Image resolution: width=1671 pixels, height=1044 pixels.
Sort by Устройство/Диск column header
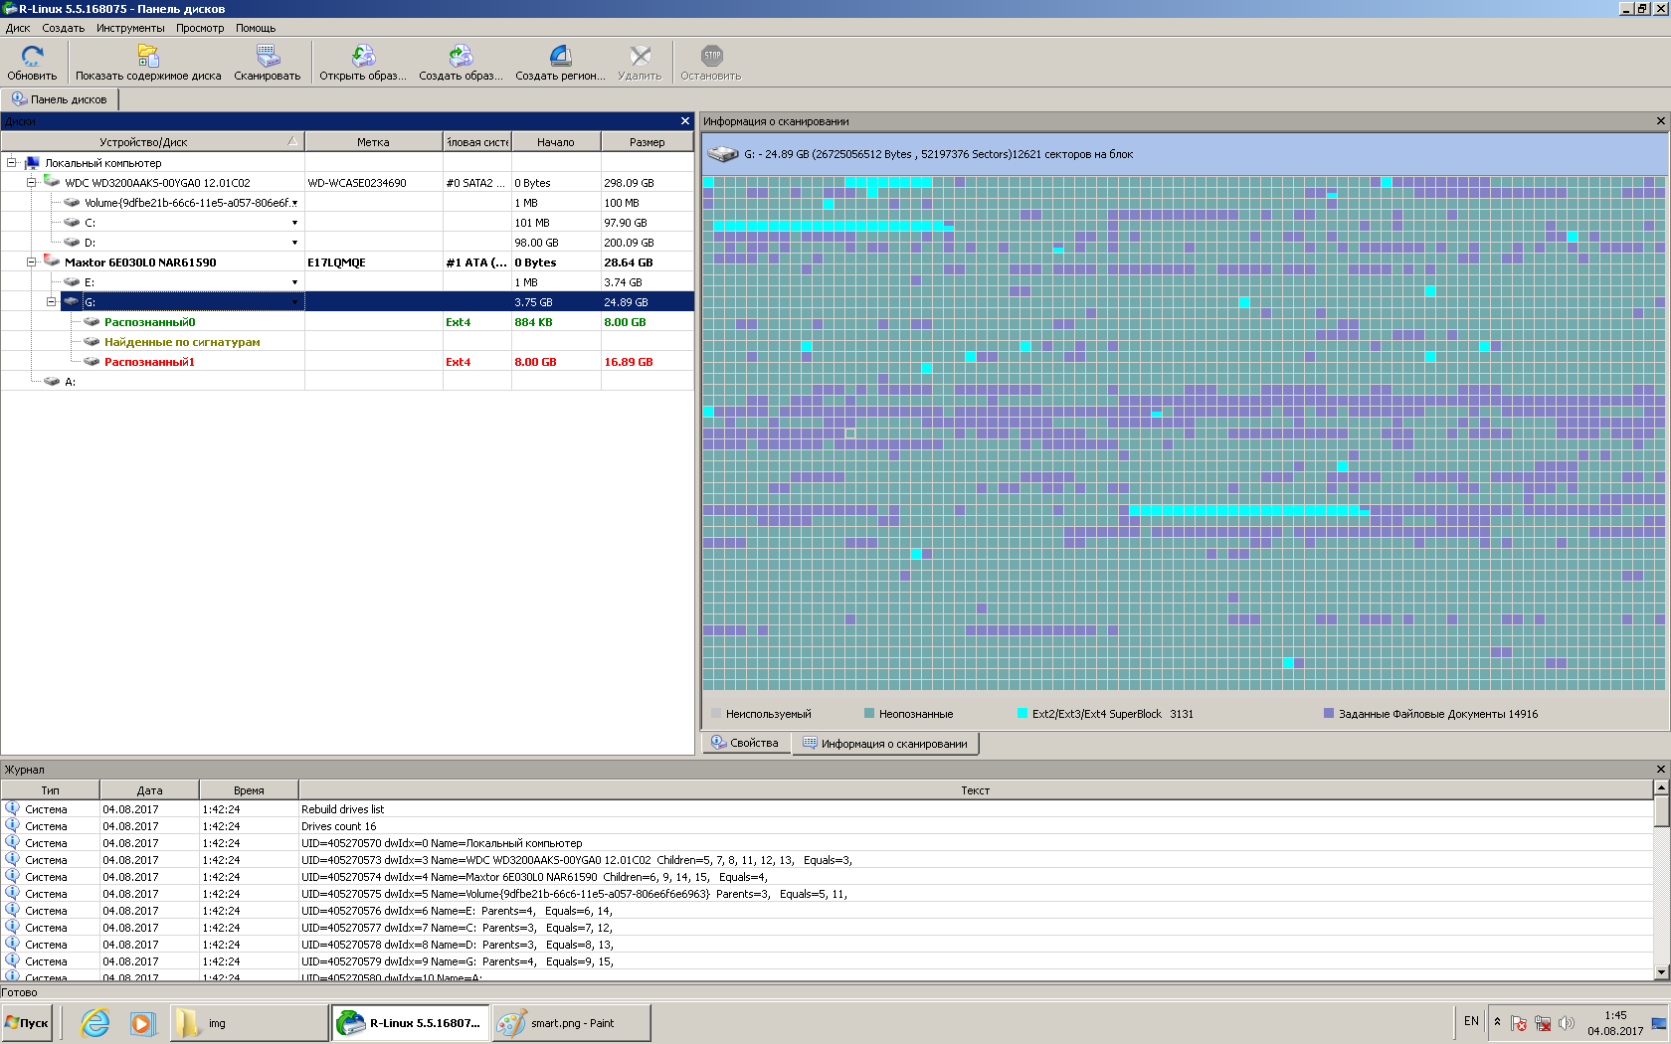[143, 142]
